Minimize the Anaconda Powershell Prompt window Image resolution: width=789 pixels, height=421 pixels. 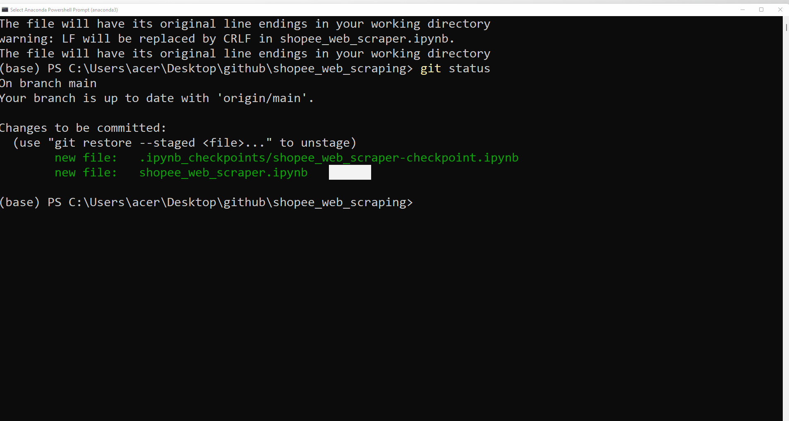click(743, 10)
